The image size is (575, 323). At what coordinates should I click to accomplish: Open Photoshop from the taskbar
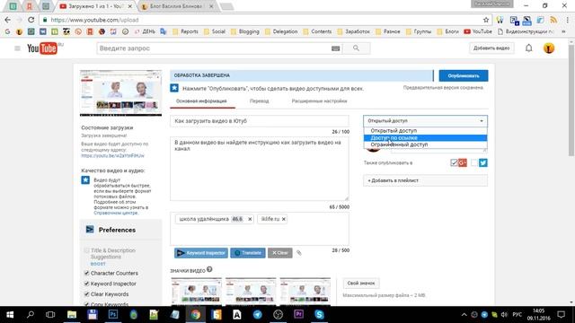point(113,315)
